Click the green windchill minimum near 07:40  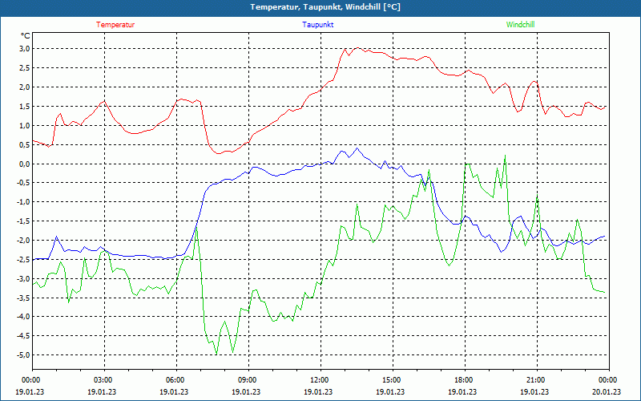tap(216, 354)
